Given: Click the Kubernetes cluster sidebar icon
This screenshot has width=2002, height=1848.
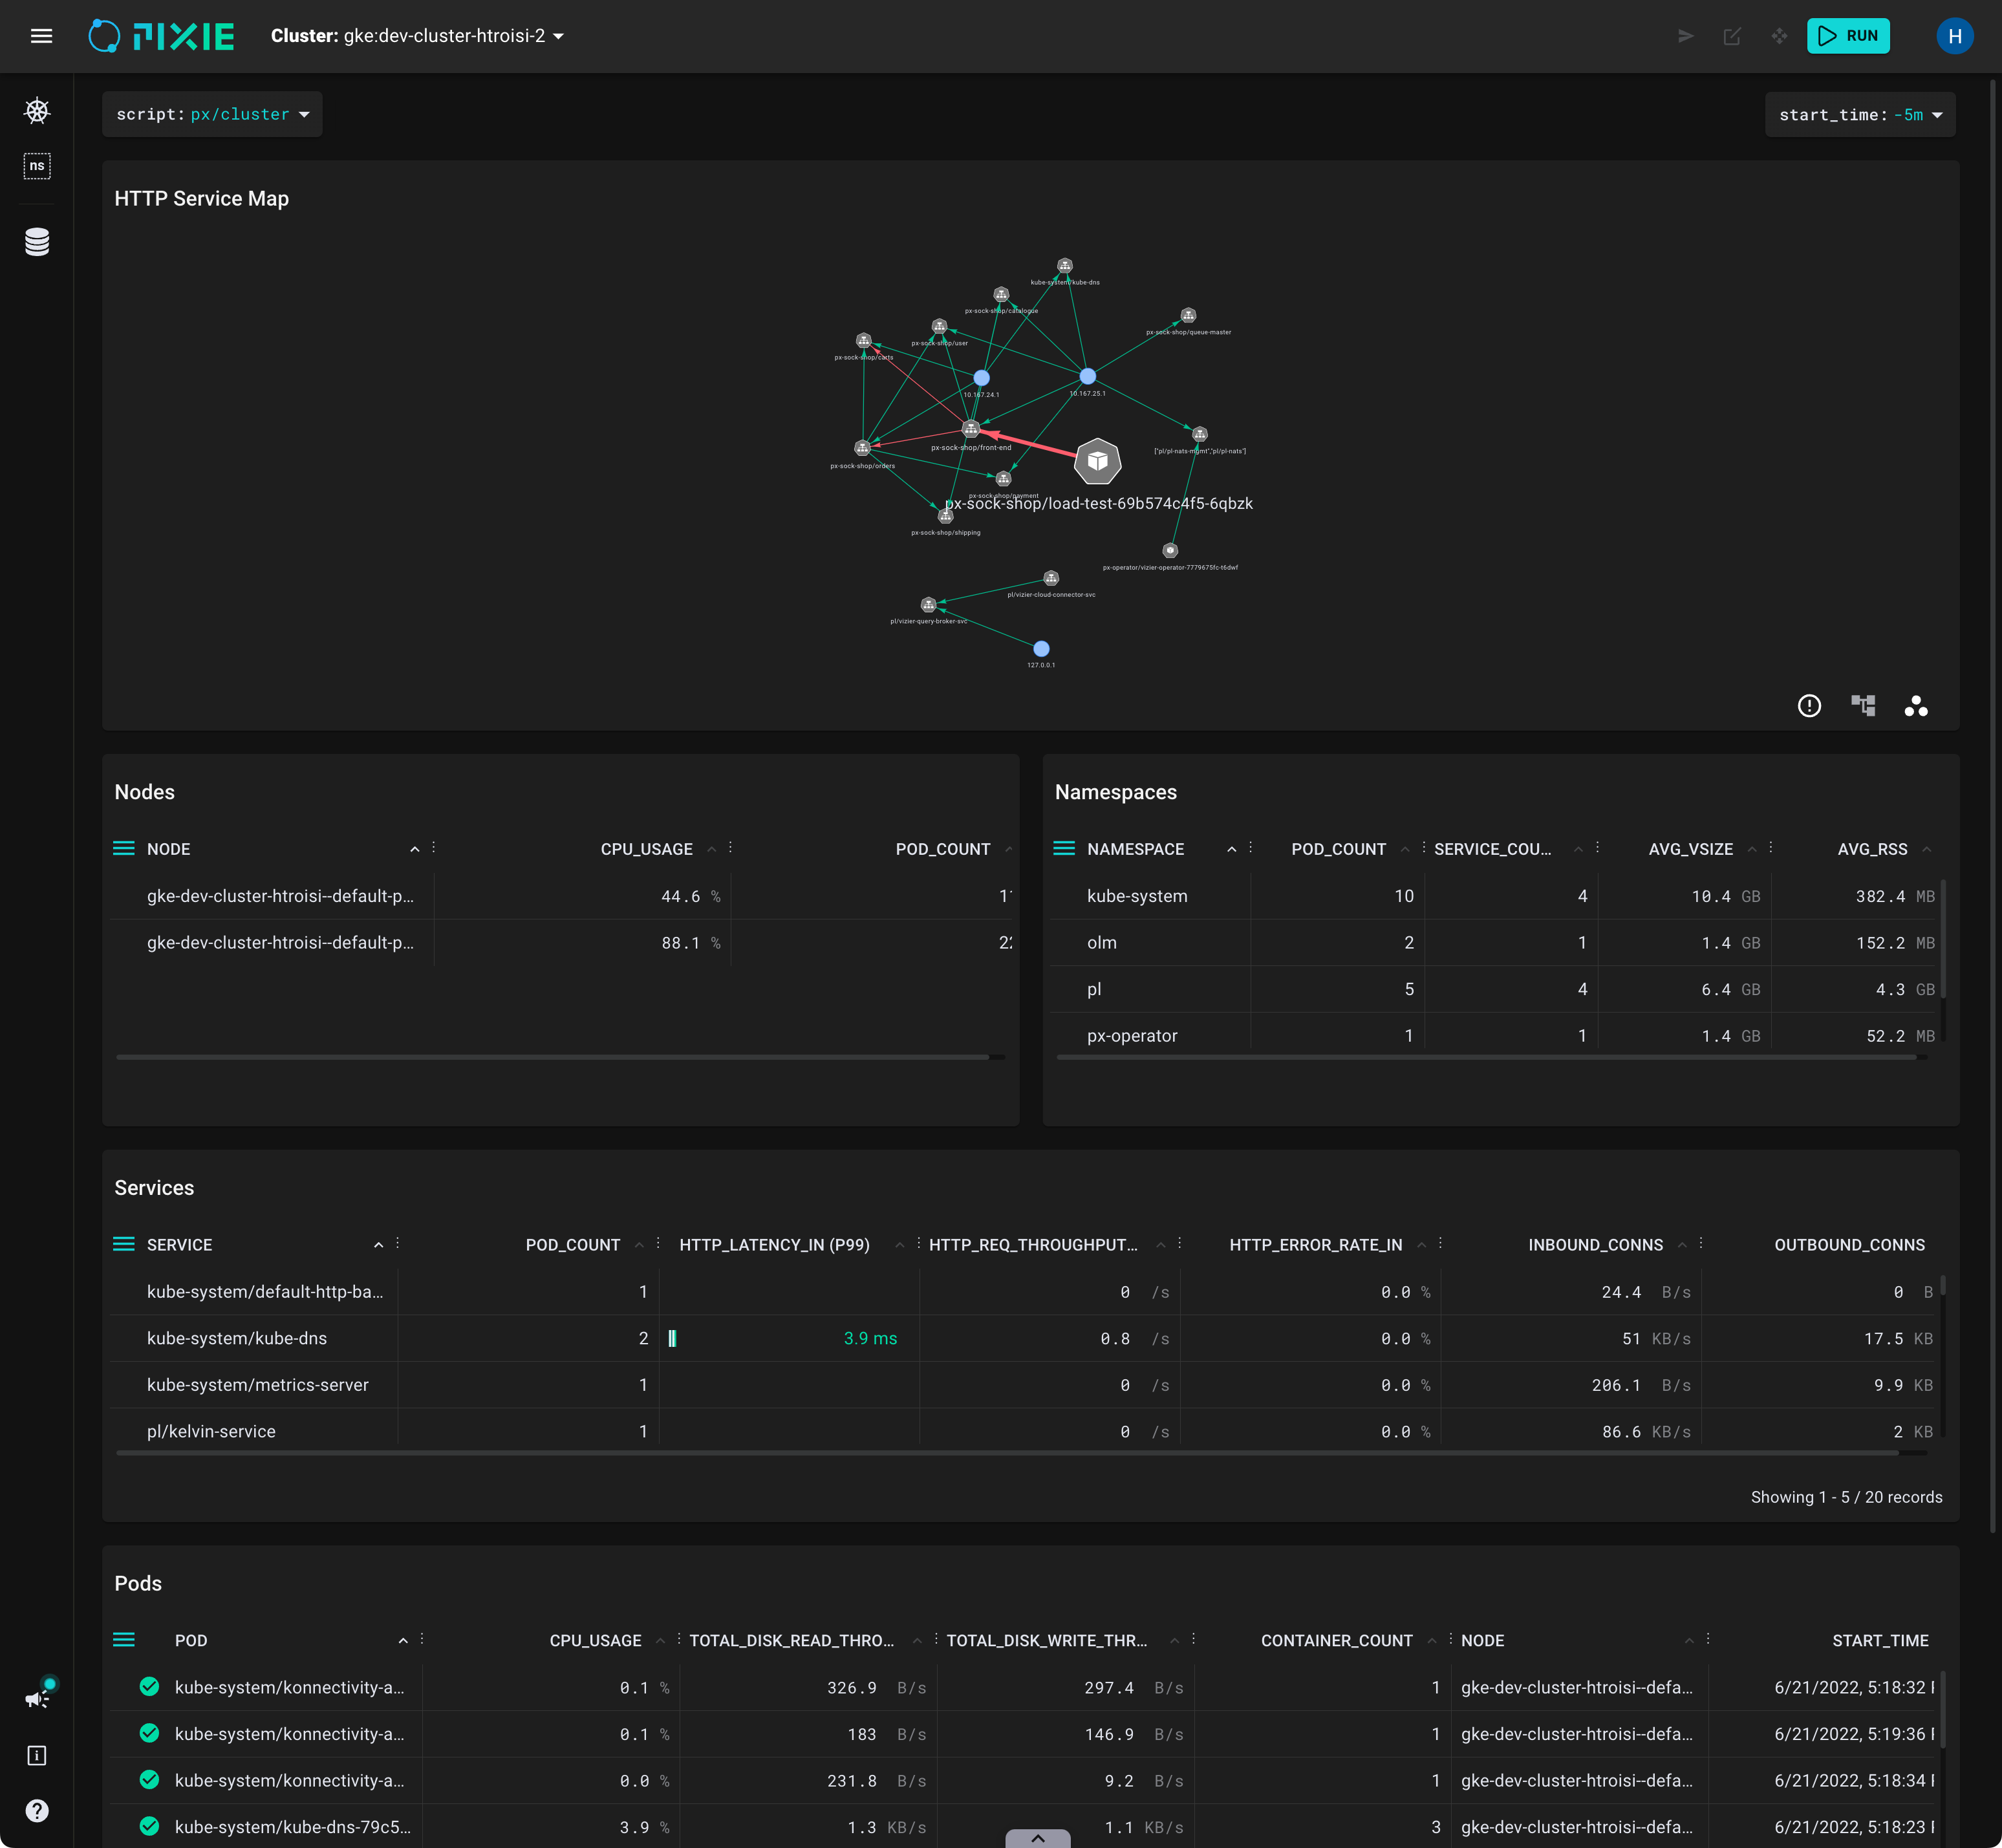Looking at the screenshot, I should click(37, 111).
